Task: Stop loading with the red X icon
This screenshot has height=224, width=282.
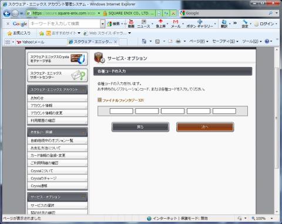Action: click(173, 14)
